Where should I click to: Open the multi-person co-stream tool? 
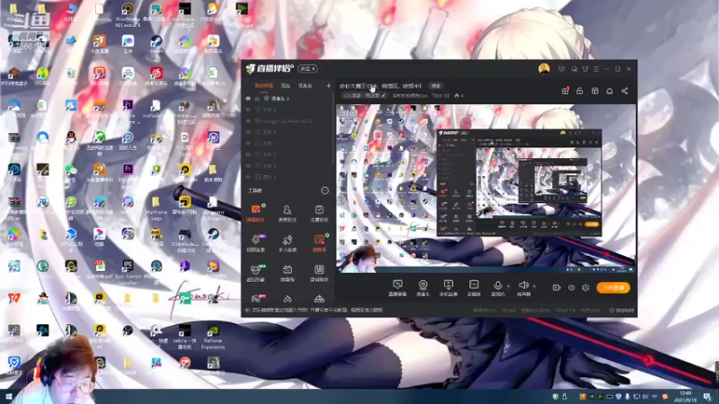(x=287, y=242)
